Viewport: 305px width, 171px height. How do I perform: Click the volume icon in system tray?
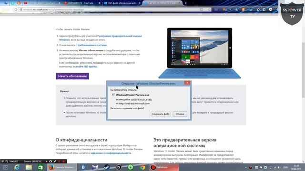tap(279, 167)
